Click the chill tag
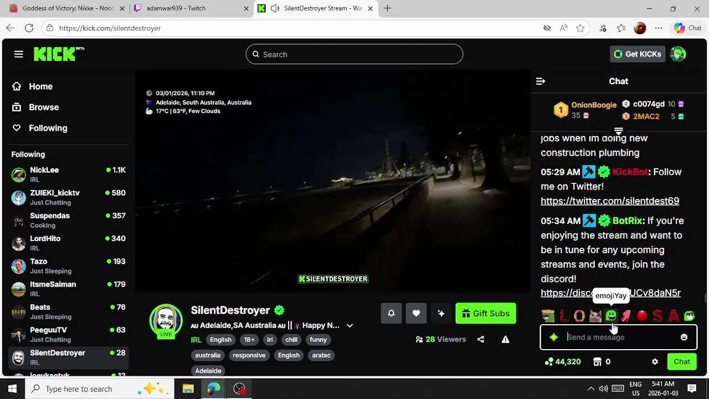Image resolution: width=709 pixels, height=399 pixels. click(x=291, y=340)
